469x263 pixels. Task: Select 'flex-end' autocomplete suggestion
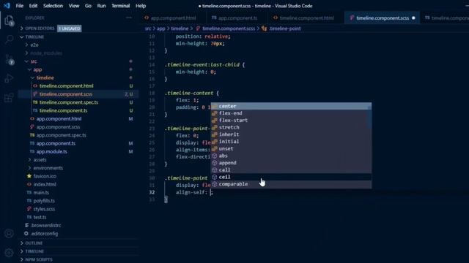tap(291, 113)
